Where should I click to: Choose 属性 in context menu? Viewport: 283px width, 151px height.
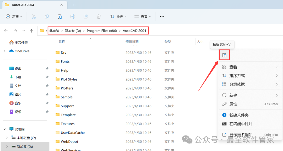[x=250, y=104]
